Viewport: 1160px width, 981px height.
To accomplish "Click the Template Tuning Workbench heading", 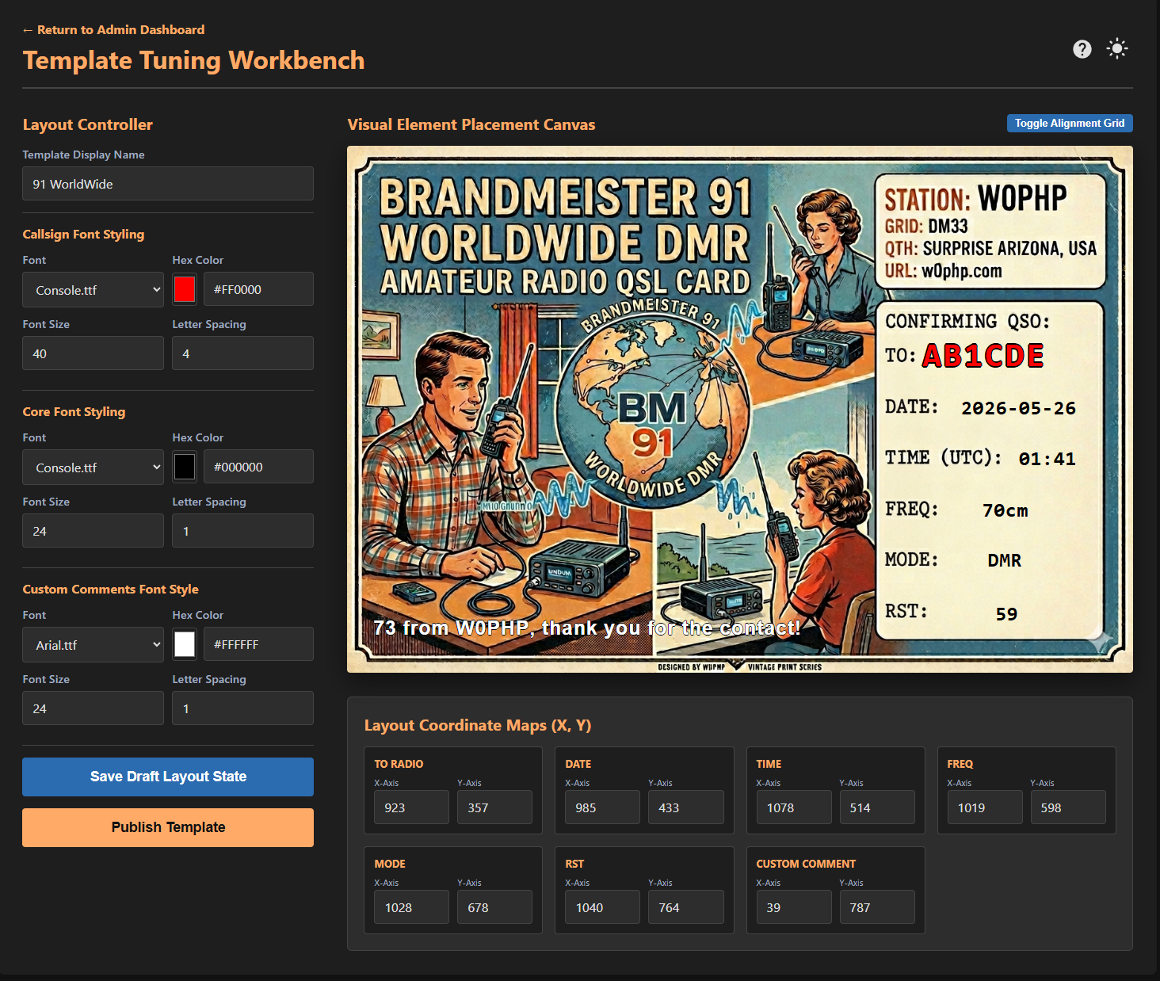I will point(193,60).
